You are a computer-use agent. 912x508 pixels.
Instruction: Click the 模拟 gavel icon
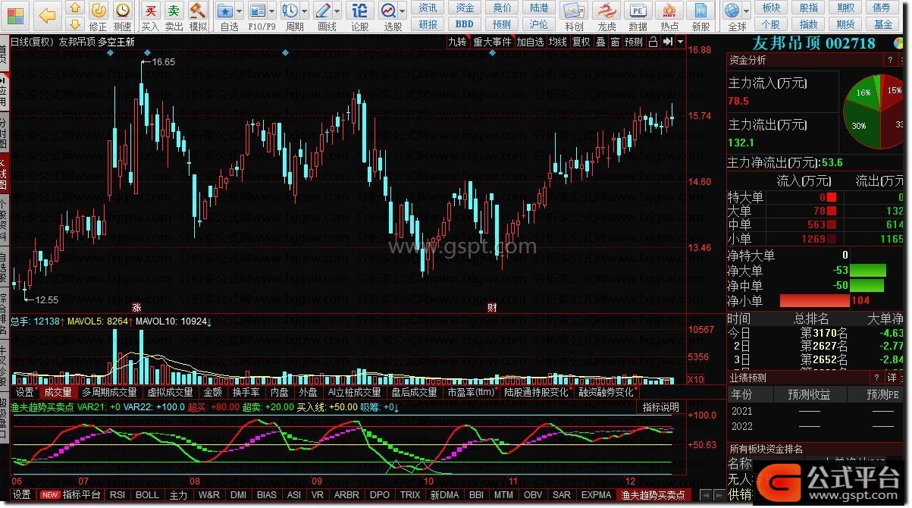[x=198, y=11]
